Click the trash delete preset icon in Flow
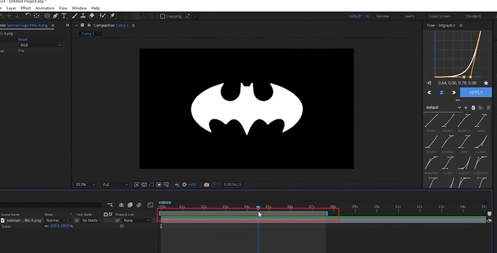The height and width of the screenshot is (253, 497). pos(488,108)
